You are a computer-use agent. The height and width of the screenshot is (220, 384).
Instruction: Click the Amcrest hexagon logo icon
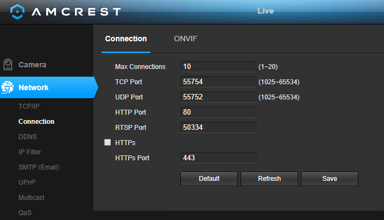coord(17,11)
